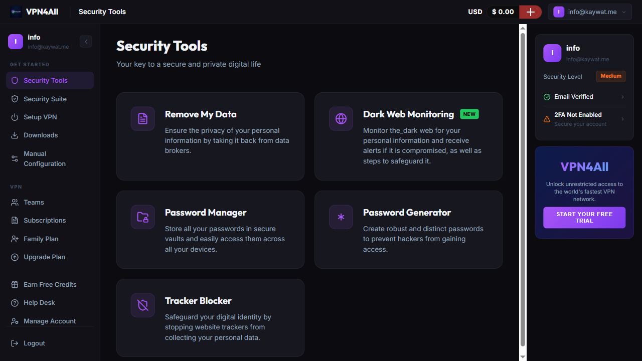Open Manual Configuration menu item
This screenshot has height=361, width=642.
point(50,158)
